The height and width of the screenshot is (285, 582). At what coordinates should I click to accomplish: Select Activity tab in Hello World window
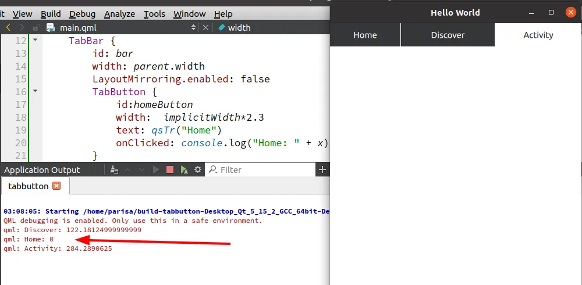pos(538,35)
